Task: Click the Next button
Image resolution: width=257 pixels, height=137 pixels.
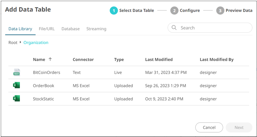Action: [239, 127]
